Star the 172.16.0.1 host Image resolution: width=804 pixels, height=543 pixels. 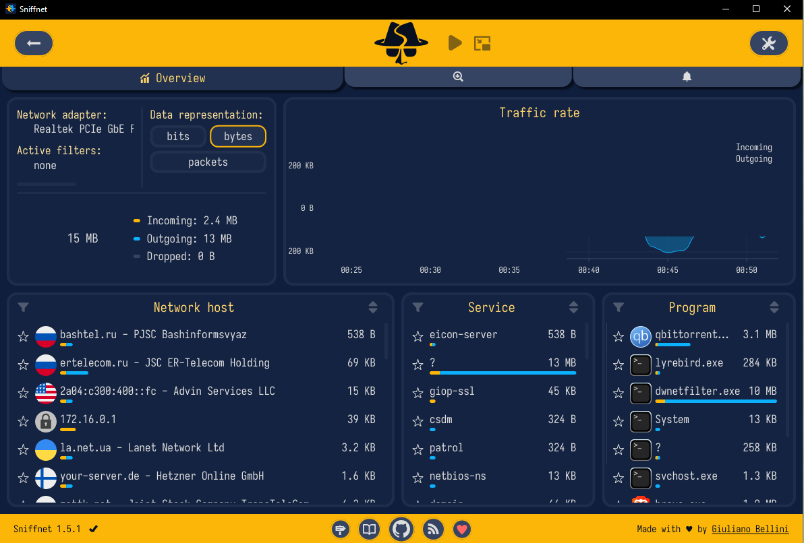(x=23, y=422)
